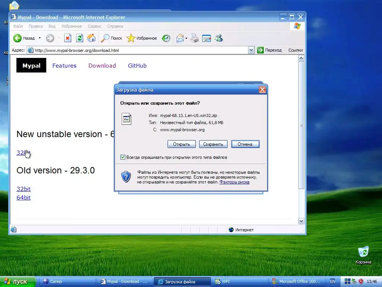Open Recycle Bin (Корзина) on desktop
The height and width of the screenshot is (287, 382).
click(363, 255)
